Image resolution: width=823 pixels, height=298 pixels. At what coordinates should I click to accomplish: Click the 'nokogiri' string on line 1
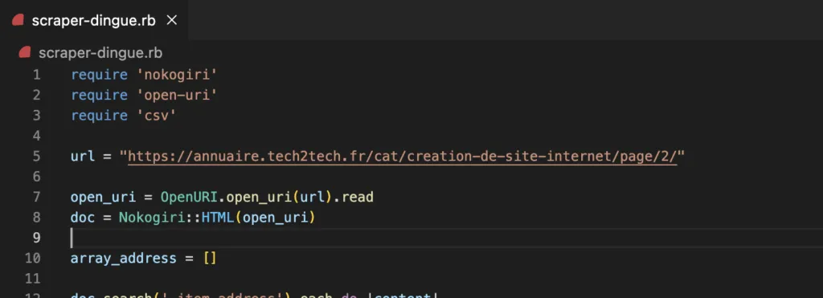(x=177, y=75)
